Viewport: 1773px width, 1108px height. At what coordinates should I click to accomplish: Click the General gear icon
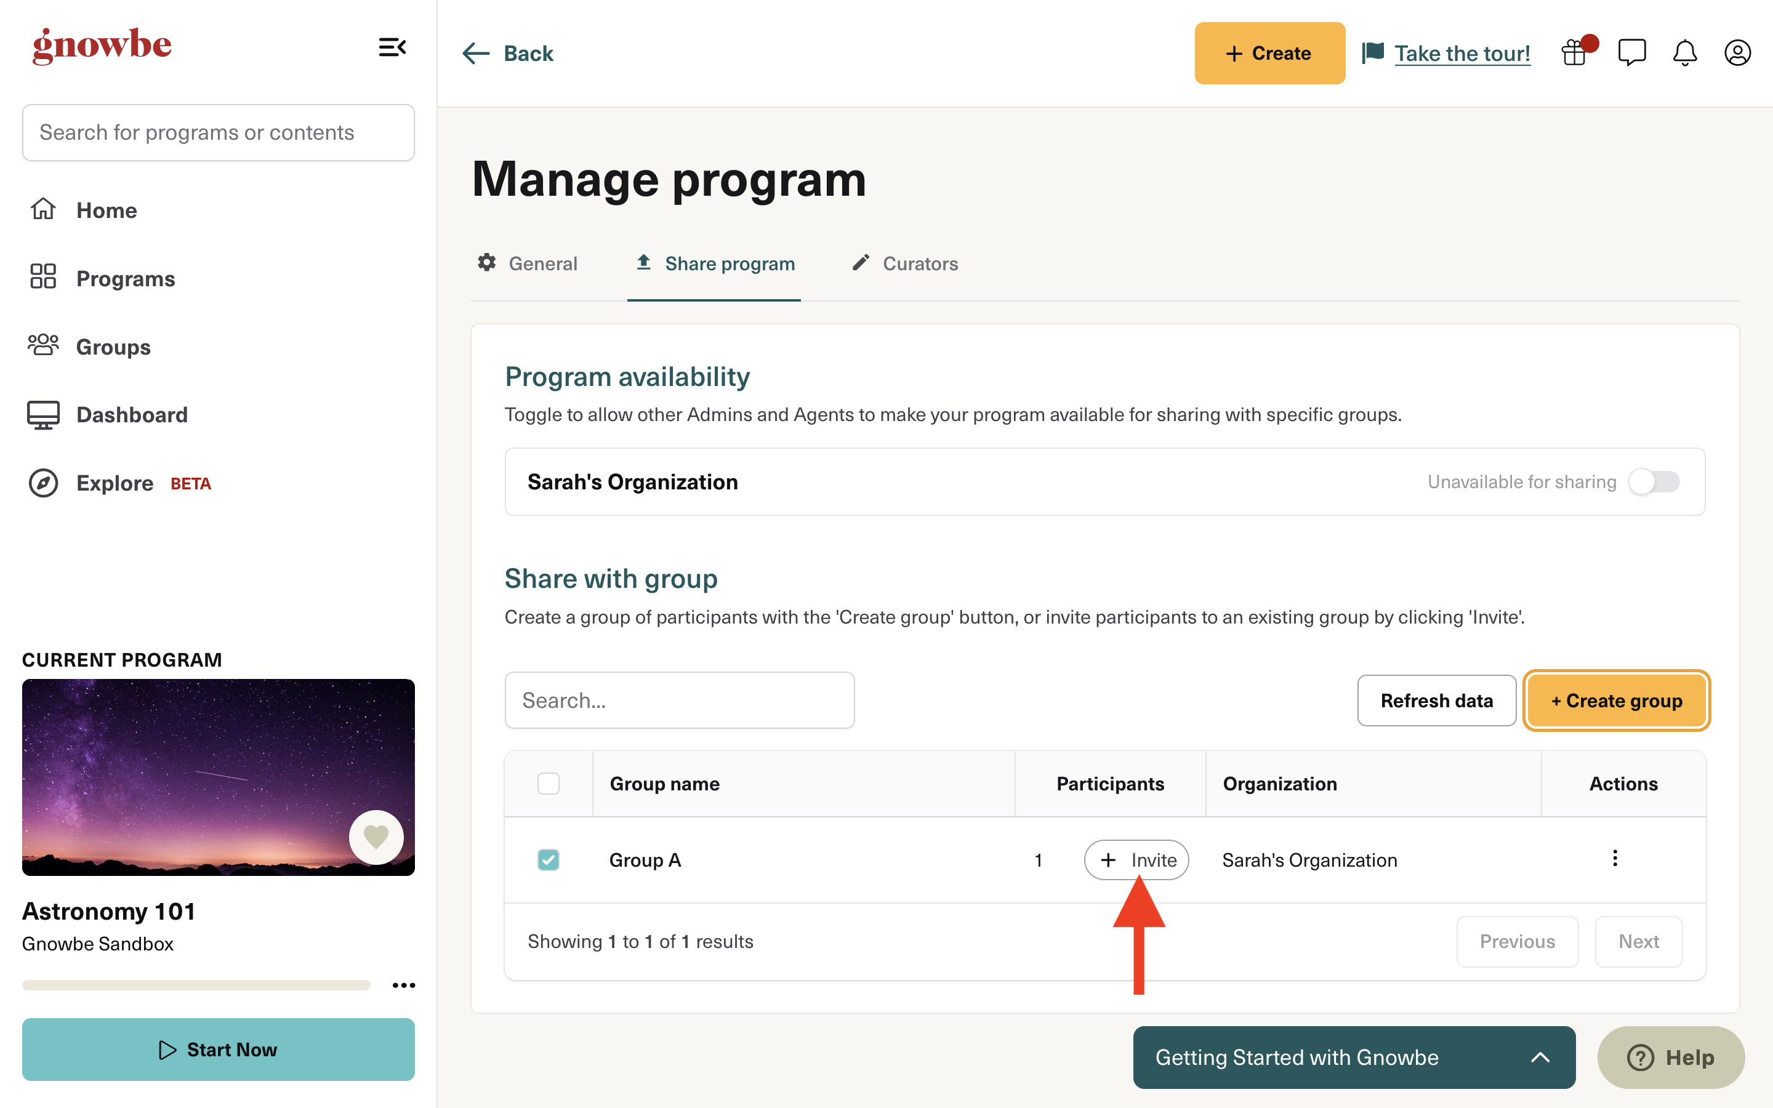pos(486,262)
